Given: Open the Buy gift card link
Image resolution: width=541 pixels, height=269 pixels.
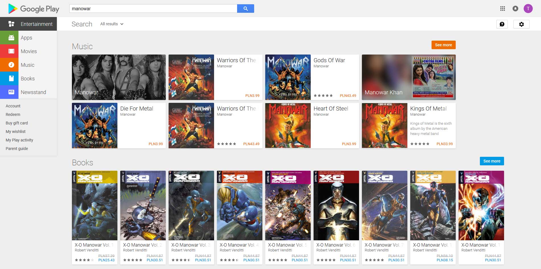Looking at the screenshot, I should point(17,123).
